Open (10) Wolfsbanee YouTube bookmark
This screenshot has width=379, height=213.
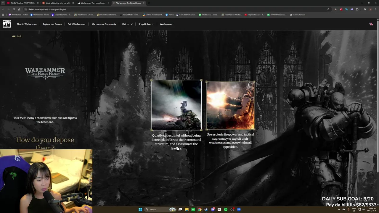pyautogui.click(x=255, y=15)
